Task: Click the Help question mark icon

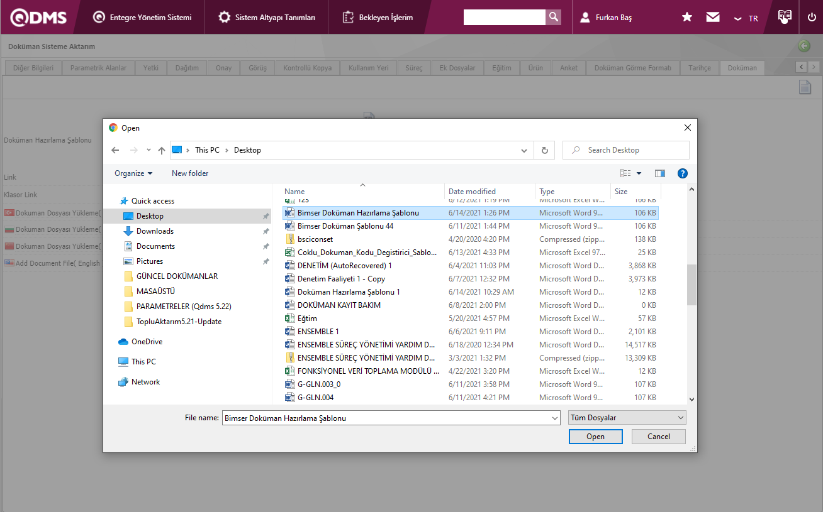Action: pos(683,173)
